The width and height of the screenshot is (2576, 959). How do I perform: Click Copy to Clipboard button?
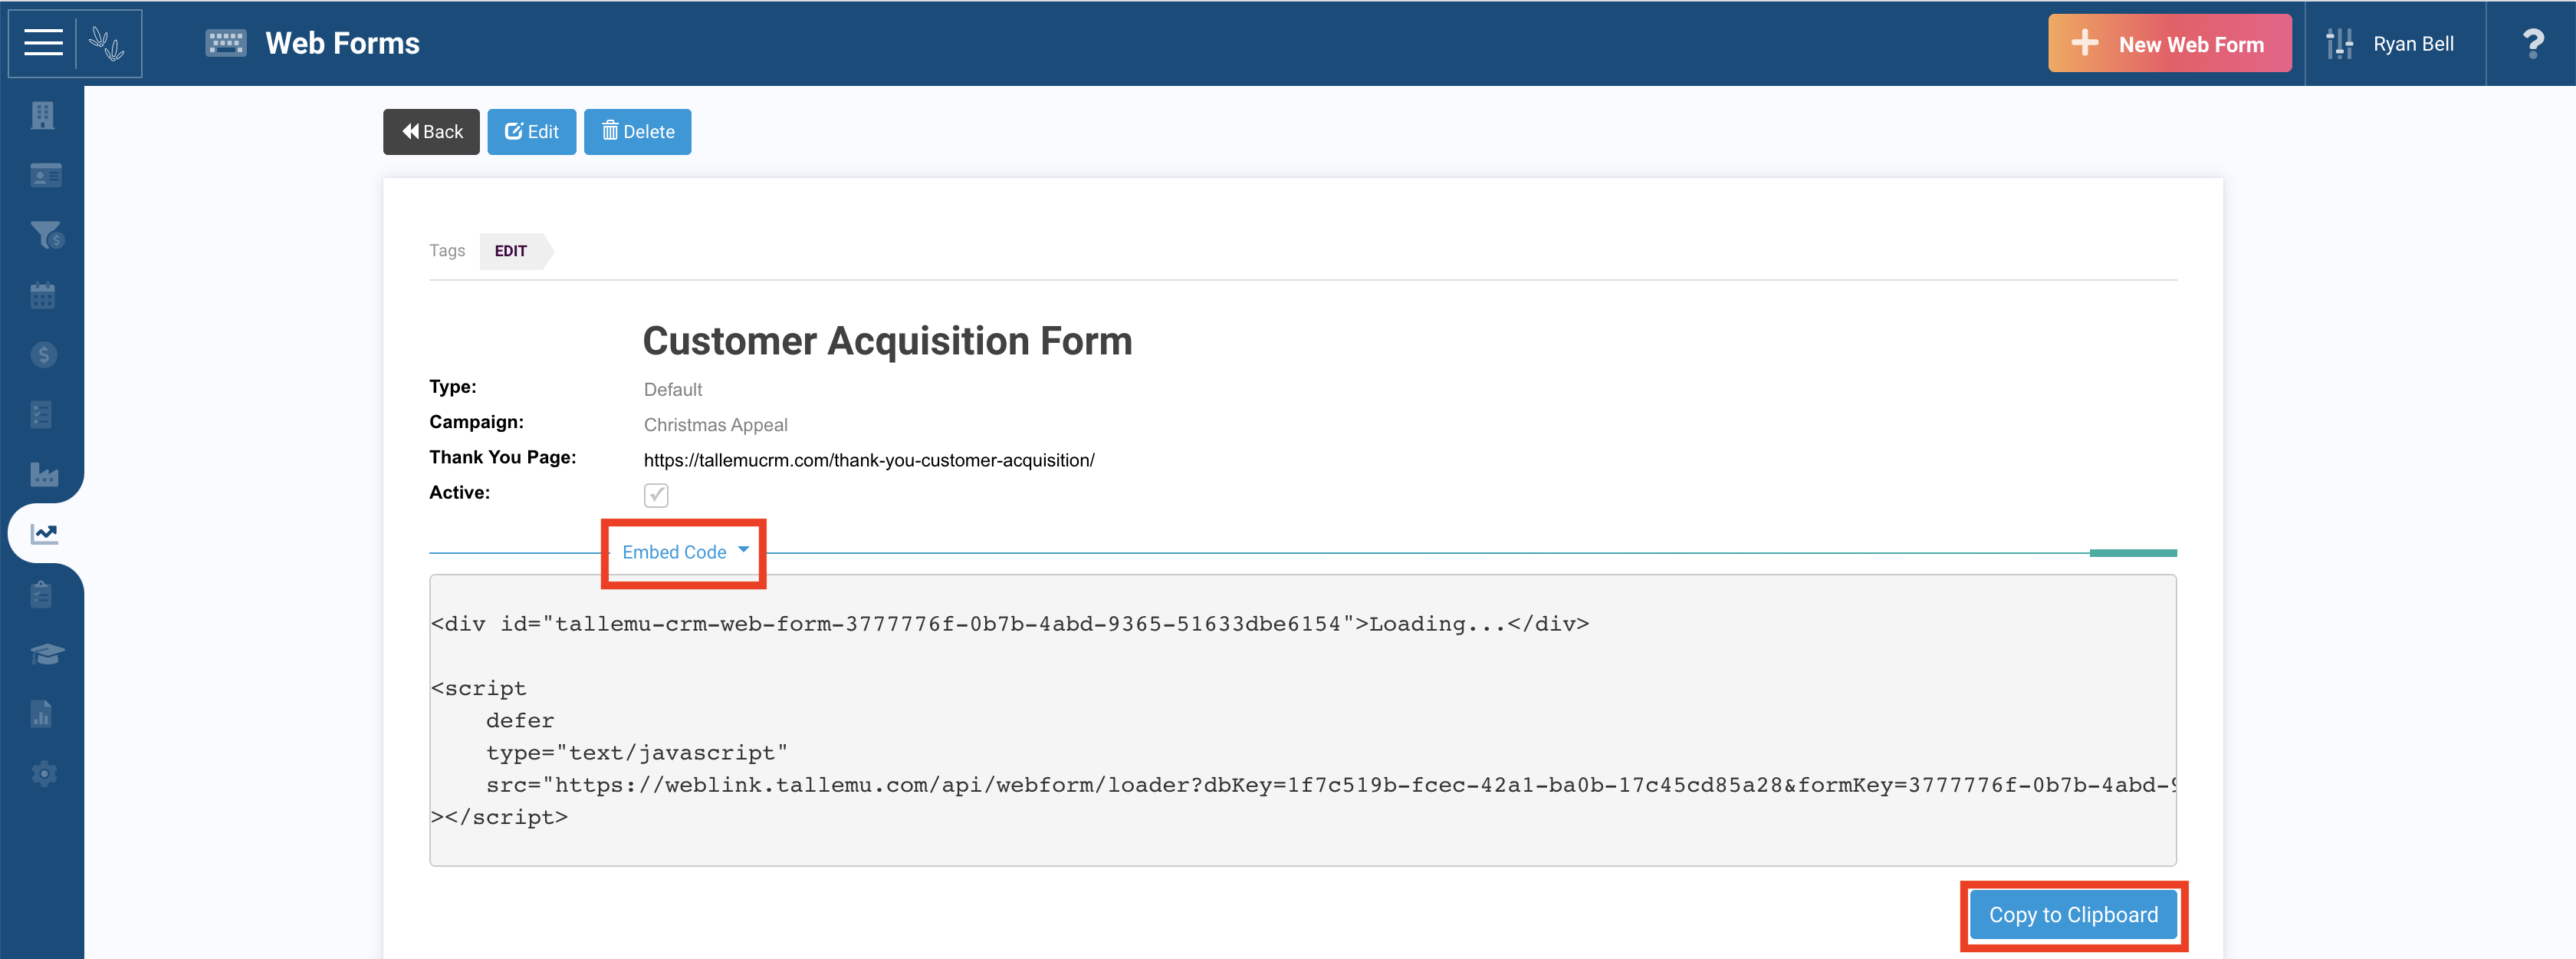point(2073,915)
